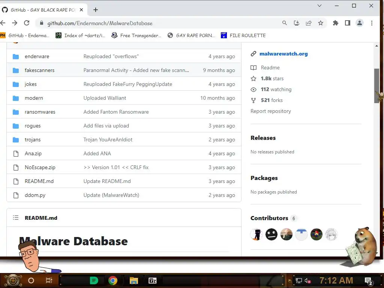Open the Contributors heading link
Screen dimensions: 384x288
tap(269, 218)
